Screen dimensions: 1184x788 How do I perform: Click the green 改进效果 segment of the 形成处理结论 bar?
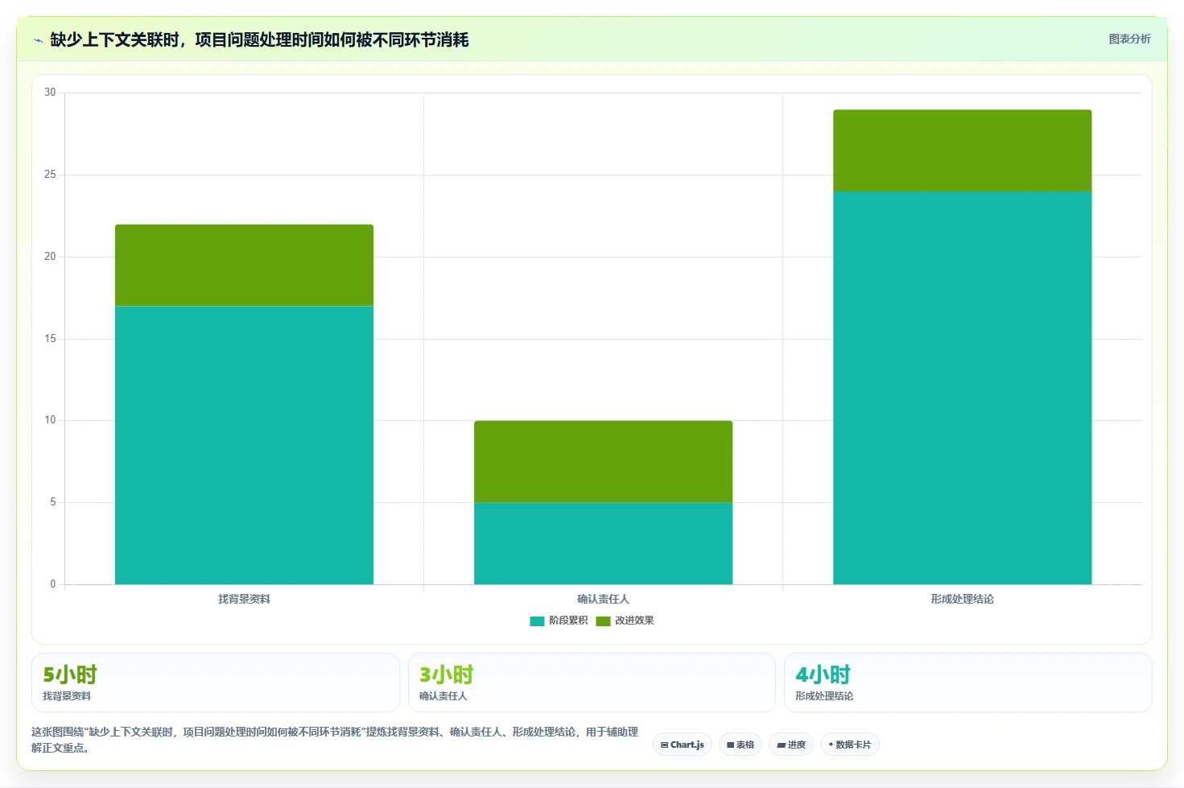[x=962, y=151]
